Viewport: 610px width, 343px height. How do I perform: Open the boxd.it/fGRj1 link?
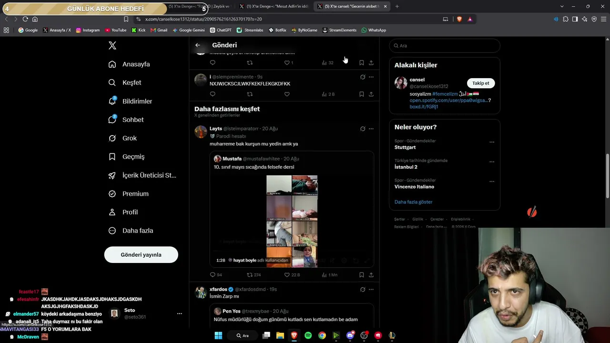coord(424,107)
